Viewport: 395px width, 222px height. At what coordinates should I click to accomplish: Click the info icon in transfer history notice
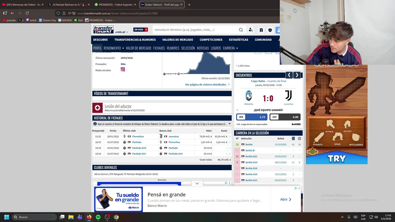pyautogui.click(x=95, y=124)
